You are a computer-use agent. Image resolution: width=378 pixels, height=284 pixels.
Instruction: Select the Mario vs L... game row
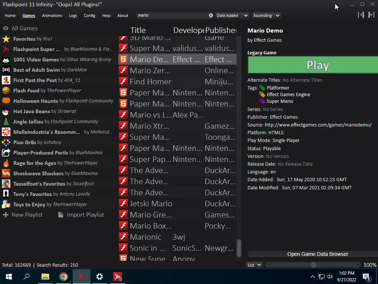click(x=178, y=115)
